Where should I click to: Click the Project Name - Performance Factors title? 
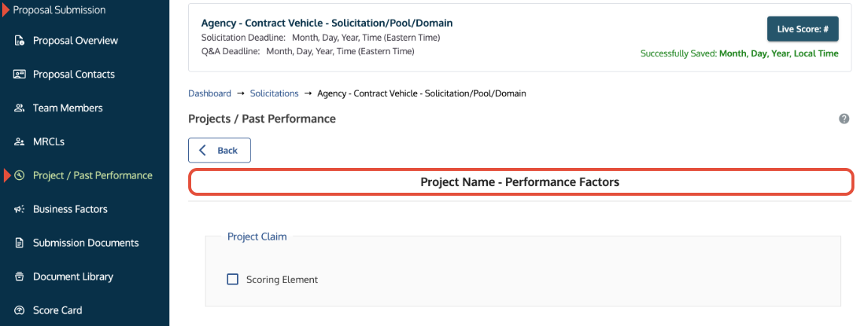tap(519, 181)
